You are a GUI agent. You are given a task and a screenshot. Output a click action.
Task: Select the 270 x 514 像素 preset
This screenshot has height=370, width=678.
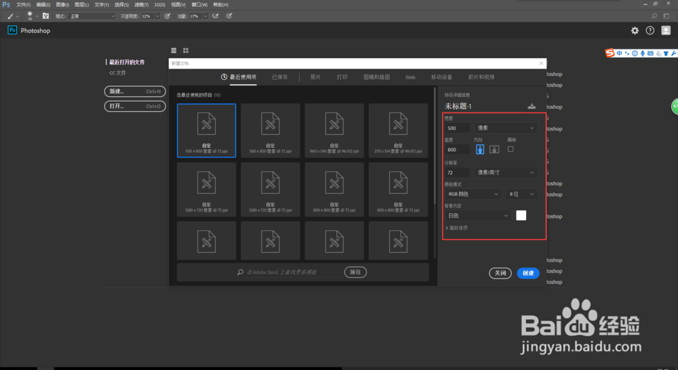pos(398,131)
